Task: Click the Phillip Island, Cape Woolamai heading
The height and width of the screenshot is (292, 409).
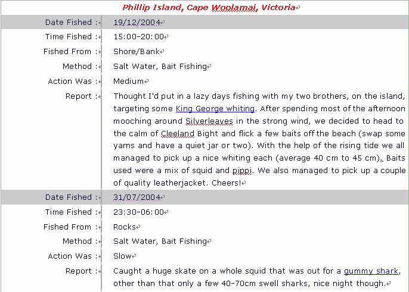Action: pos(209,7)
